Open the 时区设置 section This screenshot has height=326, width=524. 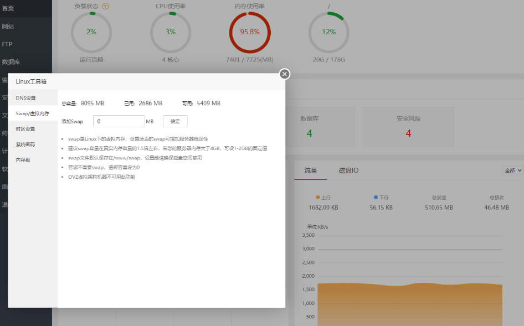[x=25, y=129]
